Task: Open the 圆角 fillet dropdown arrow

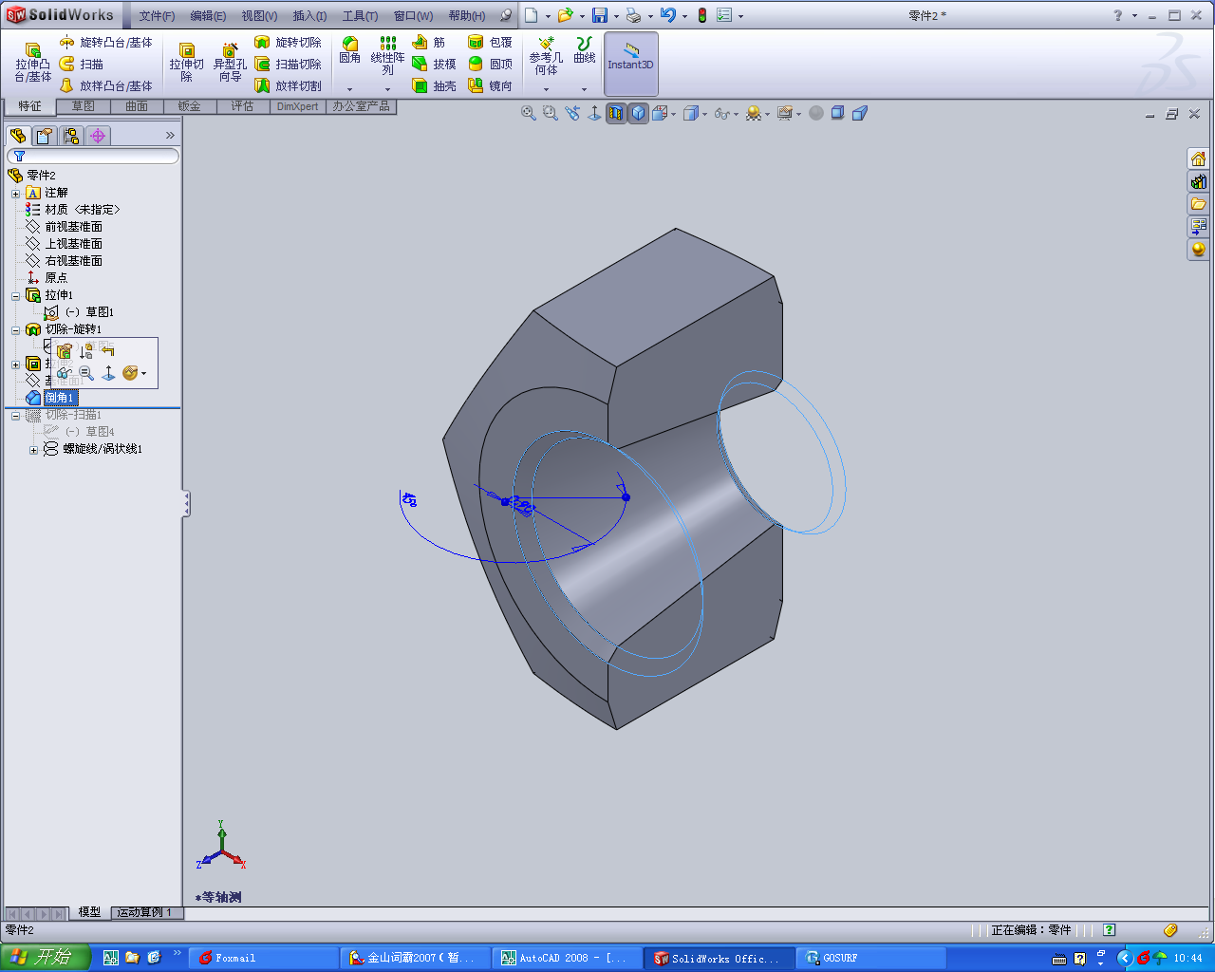Action: coord(350,89)
